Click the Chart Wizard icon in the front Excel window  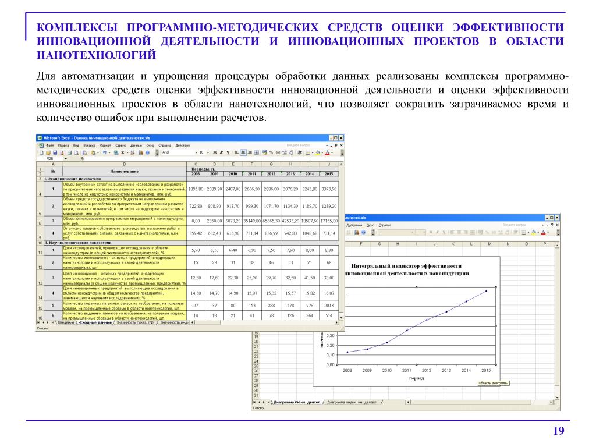[x=141, y=152]
